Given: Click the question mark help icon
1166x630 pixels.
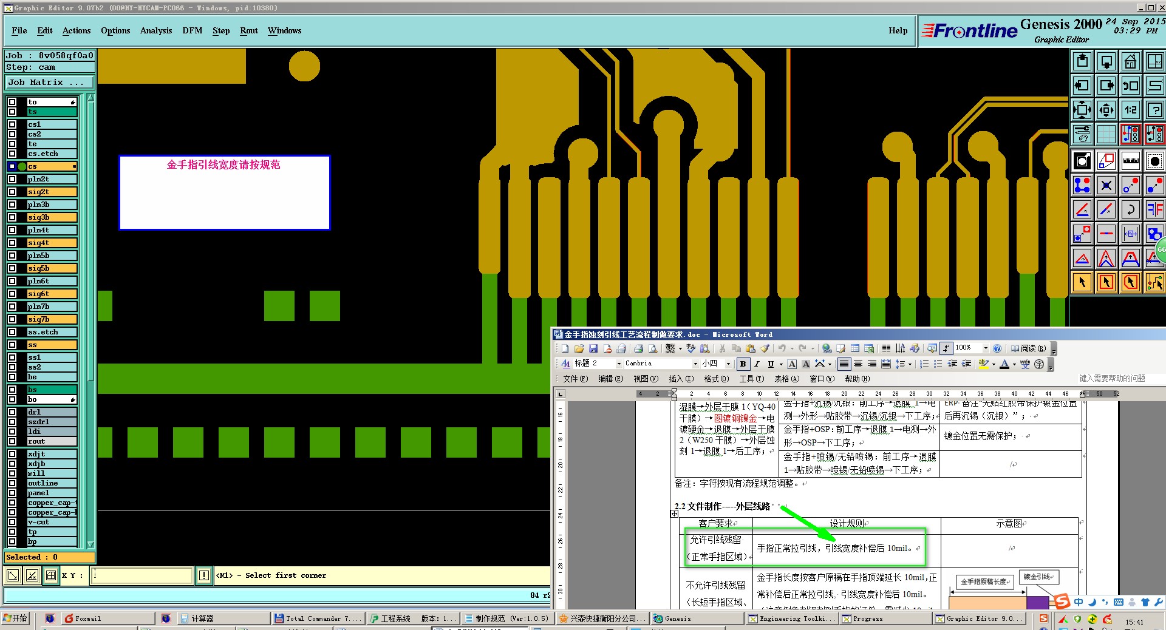Looking at the screenshot, I should tap(1154, 110).
